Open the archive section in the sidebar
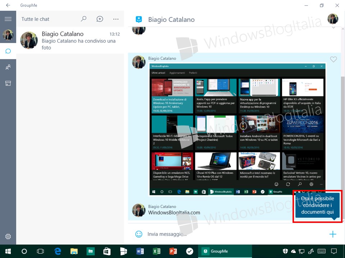 [8, 83]
